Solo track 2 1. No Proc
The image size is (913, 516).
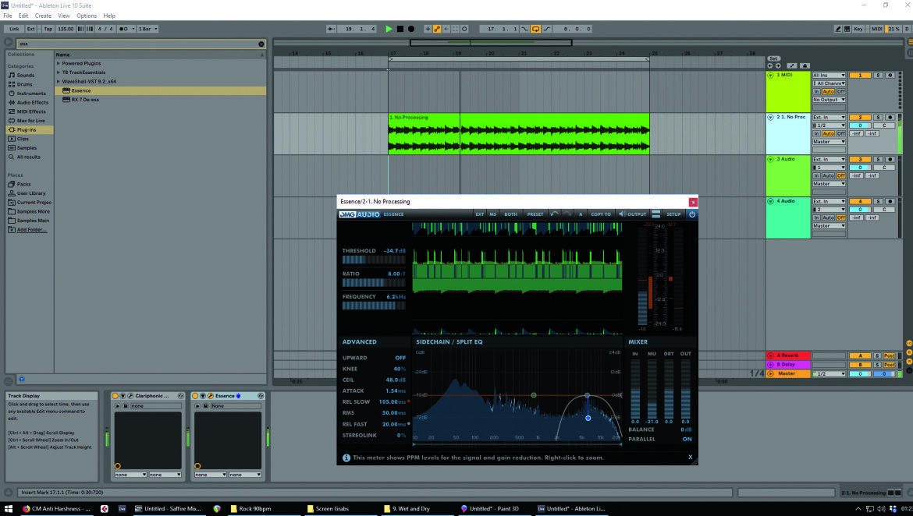click(x=878, y=118)
